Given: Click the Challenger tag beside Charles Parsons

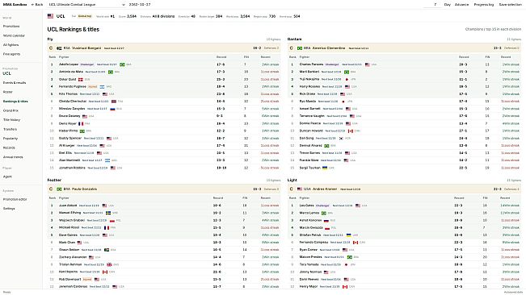Looking at the screenshot, I should pyautogui.click(x=332, y=64).
